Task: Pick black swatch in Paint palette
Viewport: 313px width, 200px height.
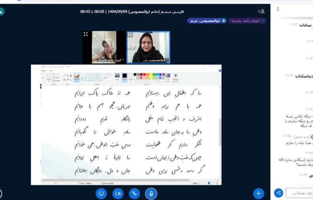Action: click(135, 75)
